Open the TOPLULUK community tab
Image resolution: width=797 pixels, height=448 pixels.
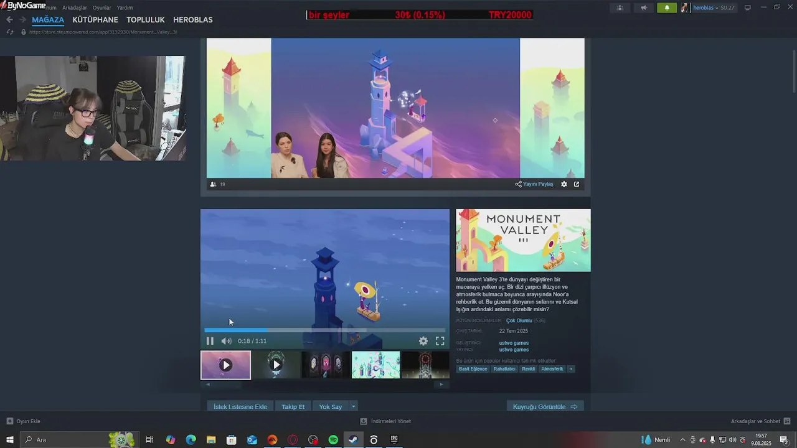[146, 20]
